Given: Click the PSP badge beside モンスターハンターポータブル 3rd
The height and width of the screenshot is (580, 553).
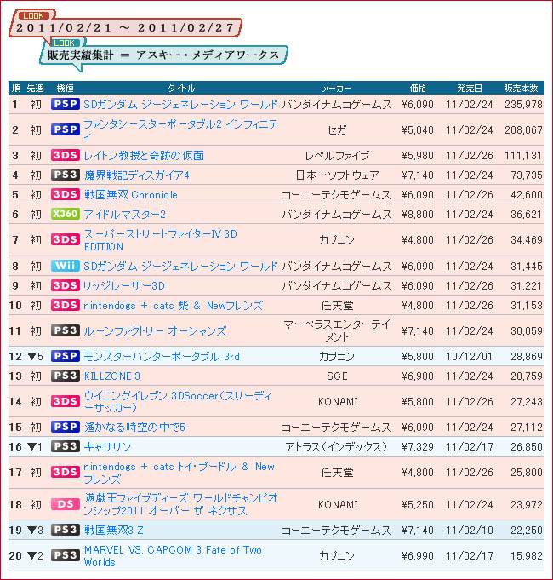Looking at the screenshot, I should point(66,356).
